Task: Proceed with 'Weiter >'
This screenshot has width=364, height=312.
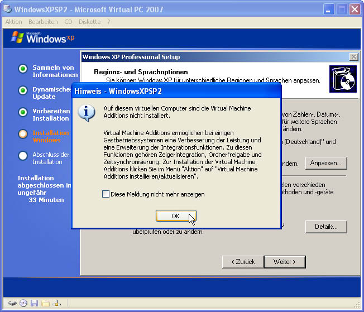Action: [x=285, y=262]
